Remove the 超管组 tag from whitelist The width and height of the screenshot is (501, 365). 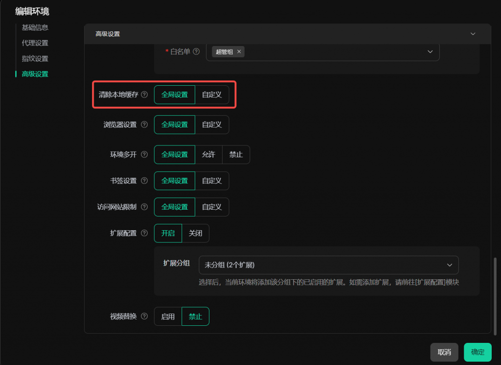239,51
